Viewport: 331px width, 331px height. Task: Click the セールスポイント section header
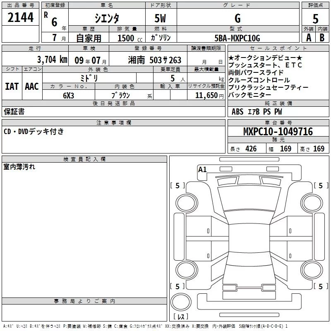tap(278, 48)
